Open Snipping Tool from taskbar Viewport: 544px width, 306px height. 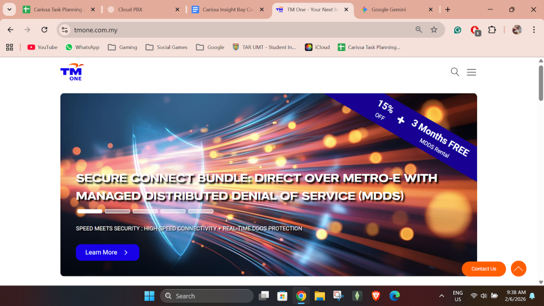[x=338, y=296]
